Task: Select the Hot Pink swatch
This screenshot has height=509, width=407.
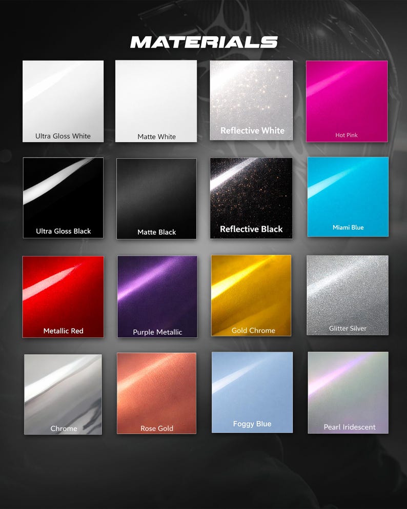Action: [x=347, y=101]
